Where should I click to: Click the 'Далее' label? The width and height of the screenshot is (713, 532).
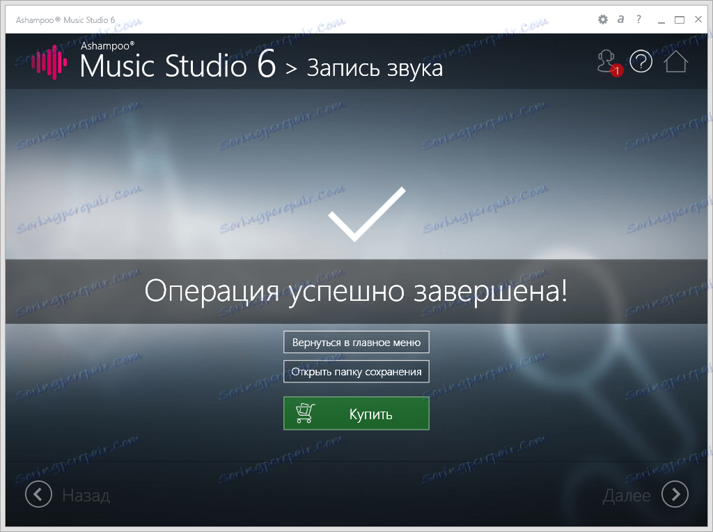point(626,496)
